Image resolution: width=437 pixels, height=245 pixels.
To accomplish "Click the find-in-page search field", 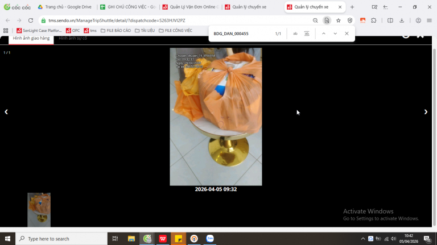I will (241, 34).
